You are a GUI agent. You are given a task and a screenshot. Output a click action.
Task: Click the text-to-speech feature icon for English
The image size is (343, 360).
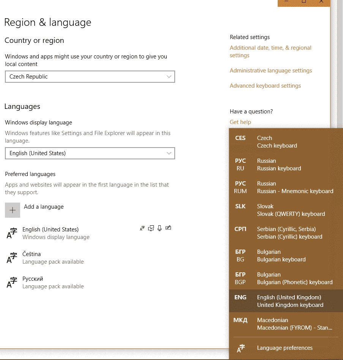coord(151,228)
